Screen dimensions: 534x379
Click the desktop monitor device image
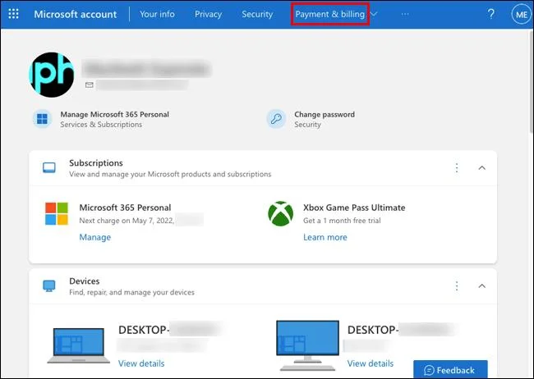(x=307, y=345)
